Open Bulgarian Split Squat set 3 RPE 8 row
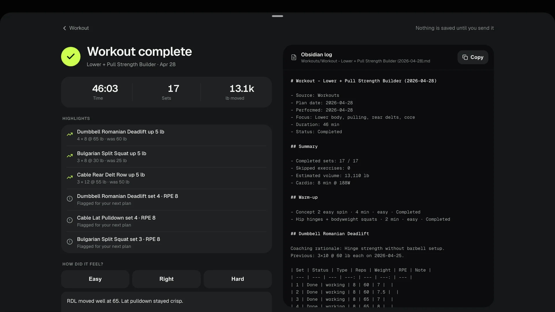This screenshot has height=312, width=555. click(x=166, y=243)
